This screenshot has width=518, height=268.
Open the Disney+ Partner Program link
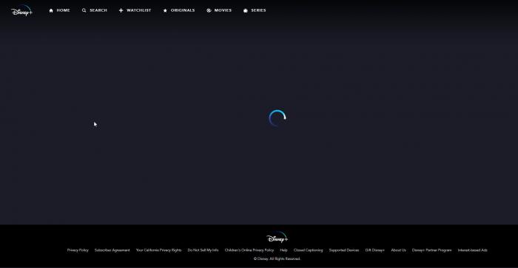pos(431,250)
